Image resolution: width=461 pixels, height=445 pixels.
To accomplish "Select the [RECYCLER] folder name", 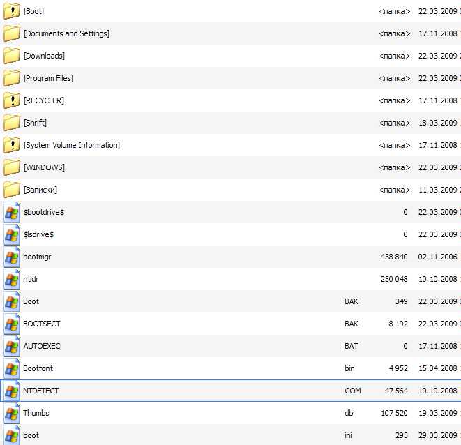I will click(44, 100).
